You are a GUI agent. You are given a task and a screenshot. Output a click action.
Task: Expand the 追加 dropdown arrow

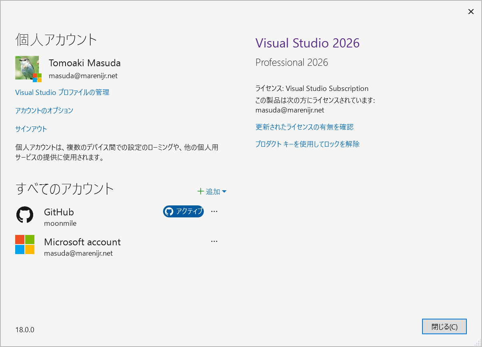click(224, 191)
